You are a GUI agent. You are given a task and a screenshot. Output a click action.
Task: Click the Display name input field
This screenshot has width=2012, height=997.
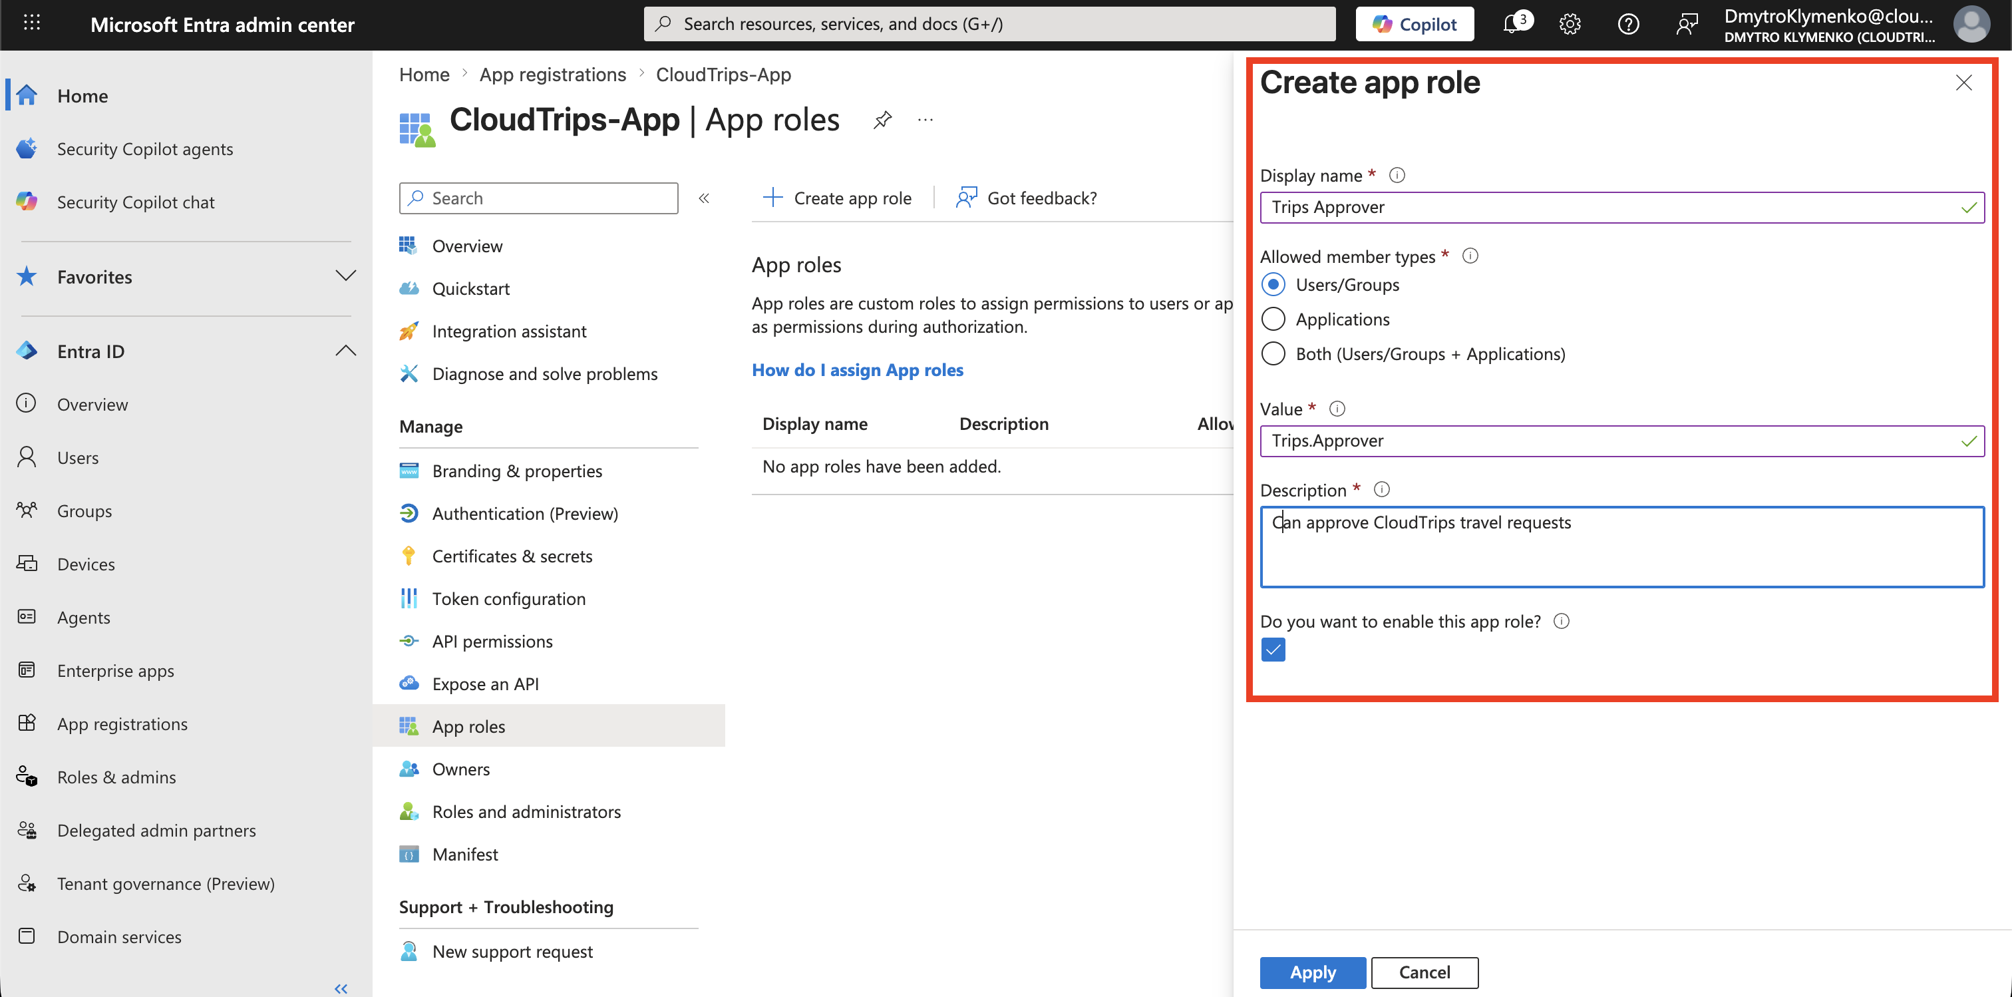click(1621, 207)
